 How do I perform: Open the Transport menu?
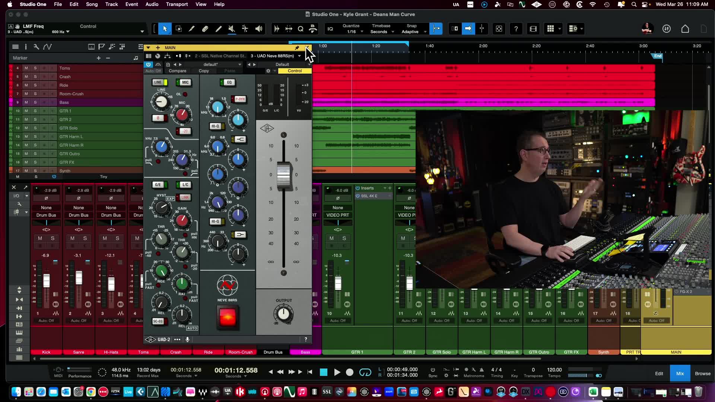(177, 4)
